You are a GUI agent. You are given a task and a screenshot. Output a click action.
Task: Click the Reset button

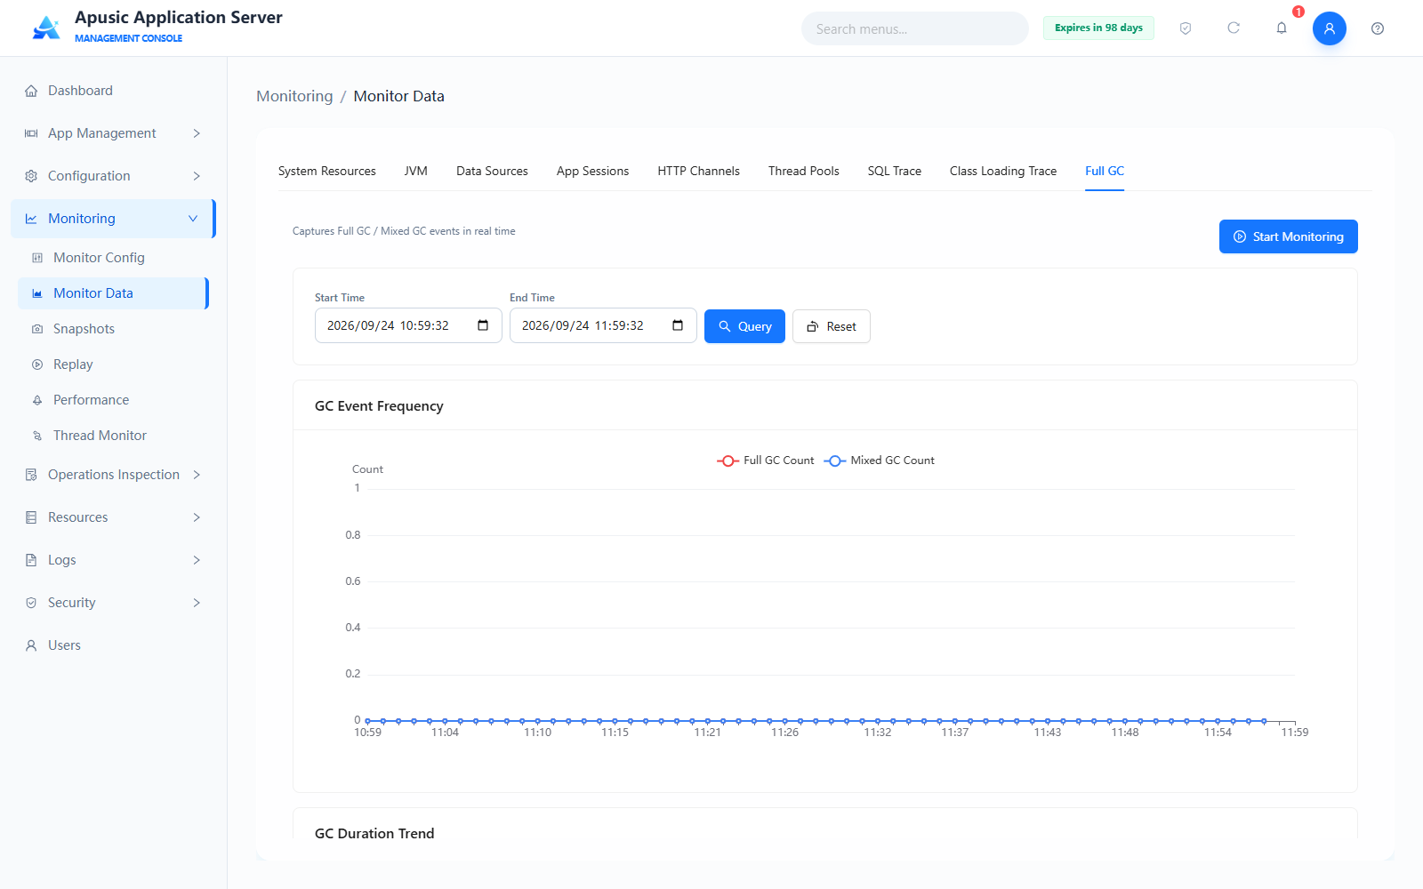pyautogui.click(x=832, y=326)
